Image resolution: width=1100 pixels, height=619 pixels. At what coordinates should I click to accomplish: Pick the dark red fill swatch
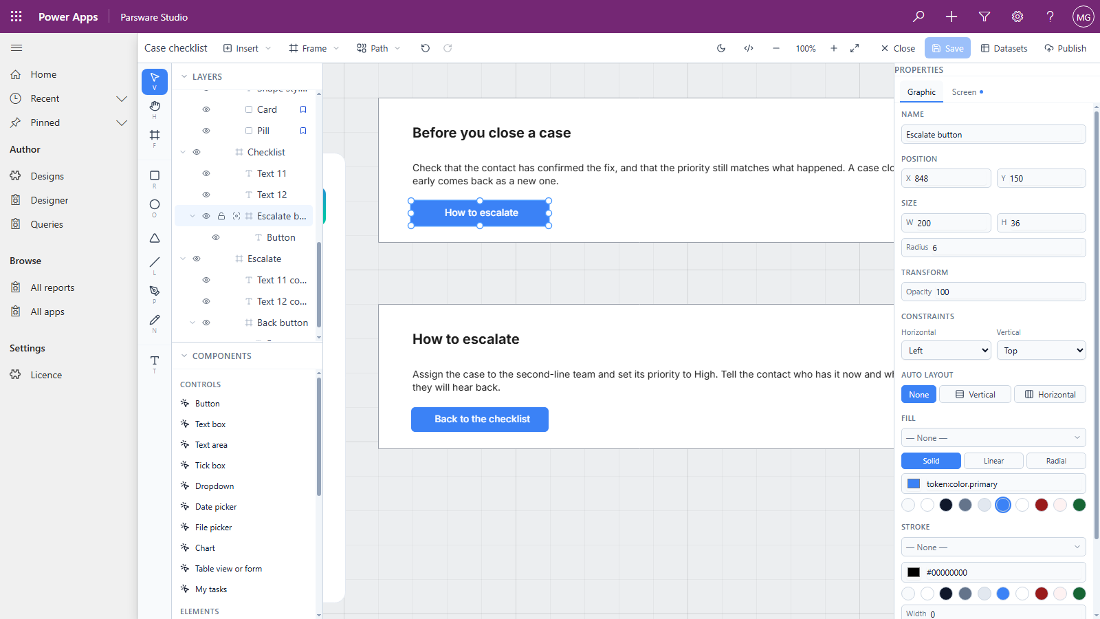point(1042,505)
